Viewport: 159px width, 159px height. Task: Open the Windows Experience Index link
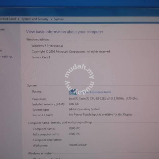(94, 92)
